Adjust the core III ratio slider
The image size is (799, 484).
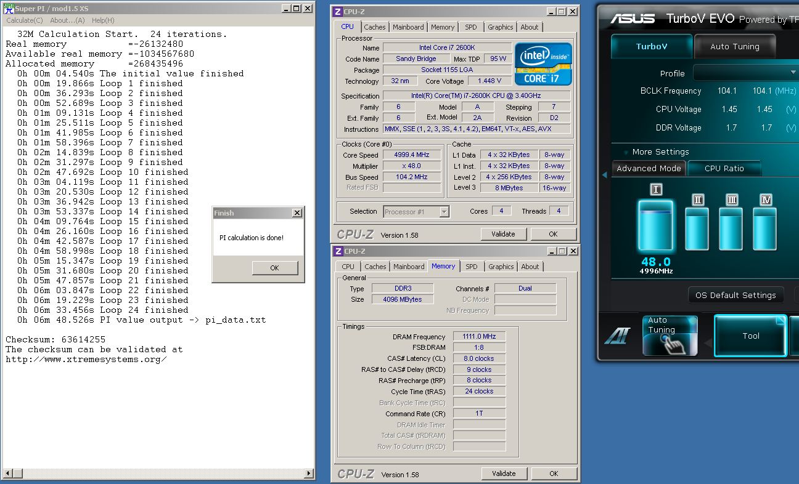coord(731,229)
